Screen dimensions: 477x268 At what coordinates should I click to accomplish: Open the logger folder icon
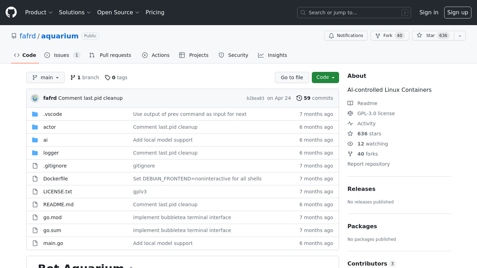pos(35,153)
